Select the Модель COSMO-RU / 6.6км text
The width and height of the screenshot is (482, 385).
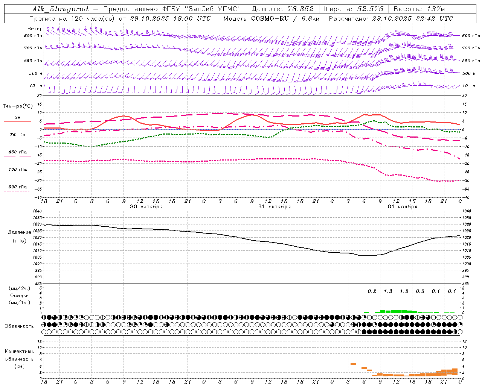point(271,18)
